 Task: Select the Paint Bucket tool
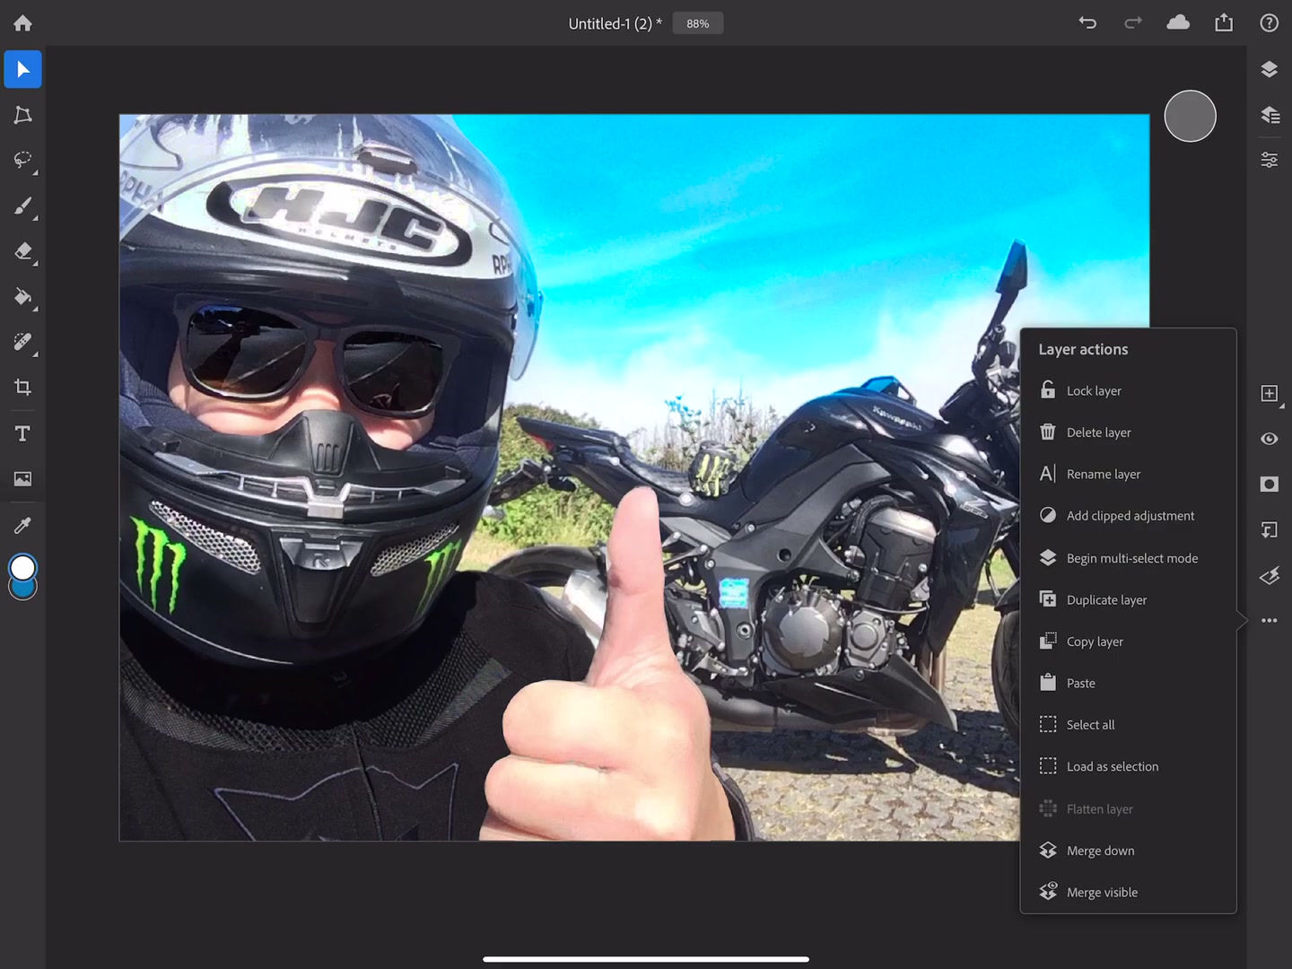click(22, 297)
